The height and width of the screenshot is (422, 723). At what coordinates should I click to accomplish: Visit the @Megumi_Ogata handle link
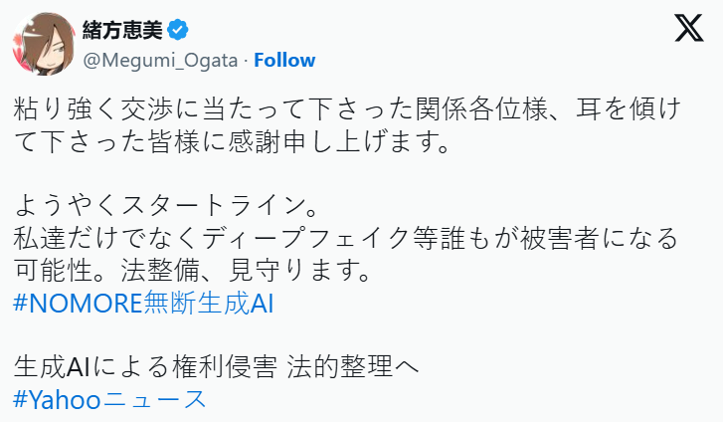[x=160, y=61]
